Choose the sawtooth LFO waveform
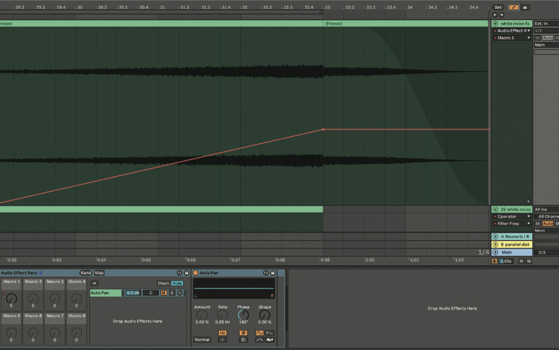Image resolution: width=559 pixels, height=350 pixels. tap(270, 333)
